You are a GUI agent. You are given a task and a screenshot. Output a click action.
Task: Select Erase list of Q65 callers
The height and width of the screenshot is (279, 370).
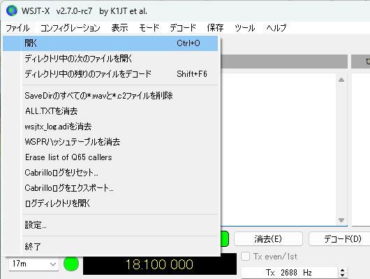[110, 157]
